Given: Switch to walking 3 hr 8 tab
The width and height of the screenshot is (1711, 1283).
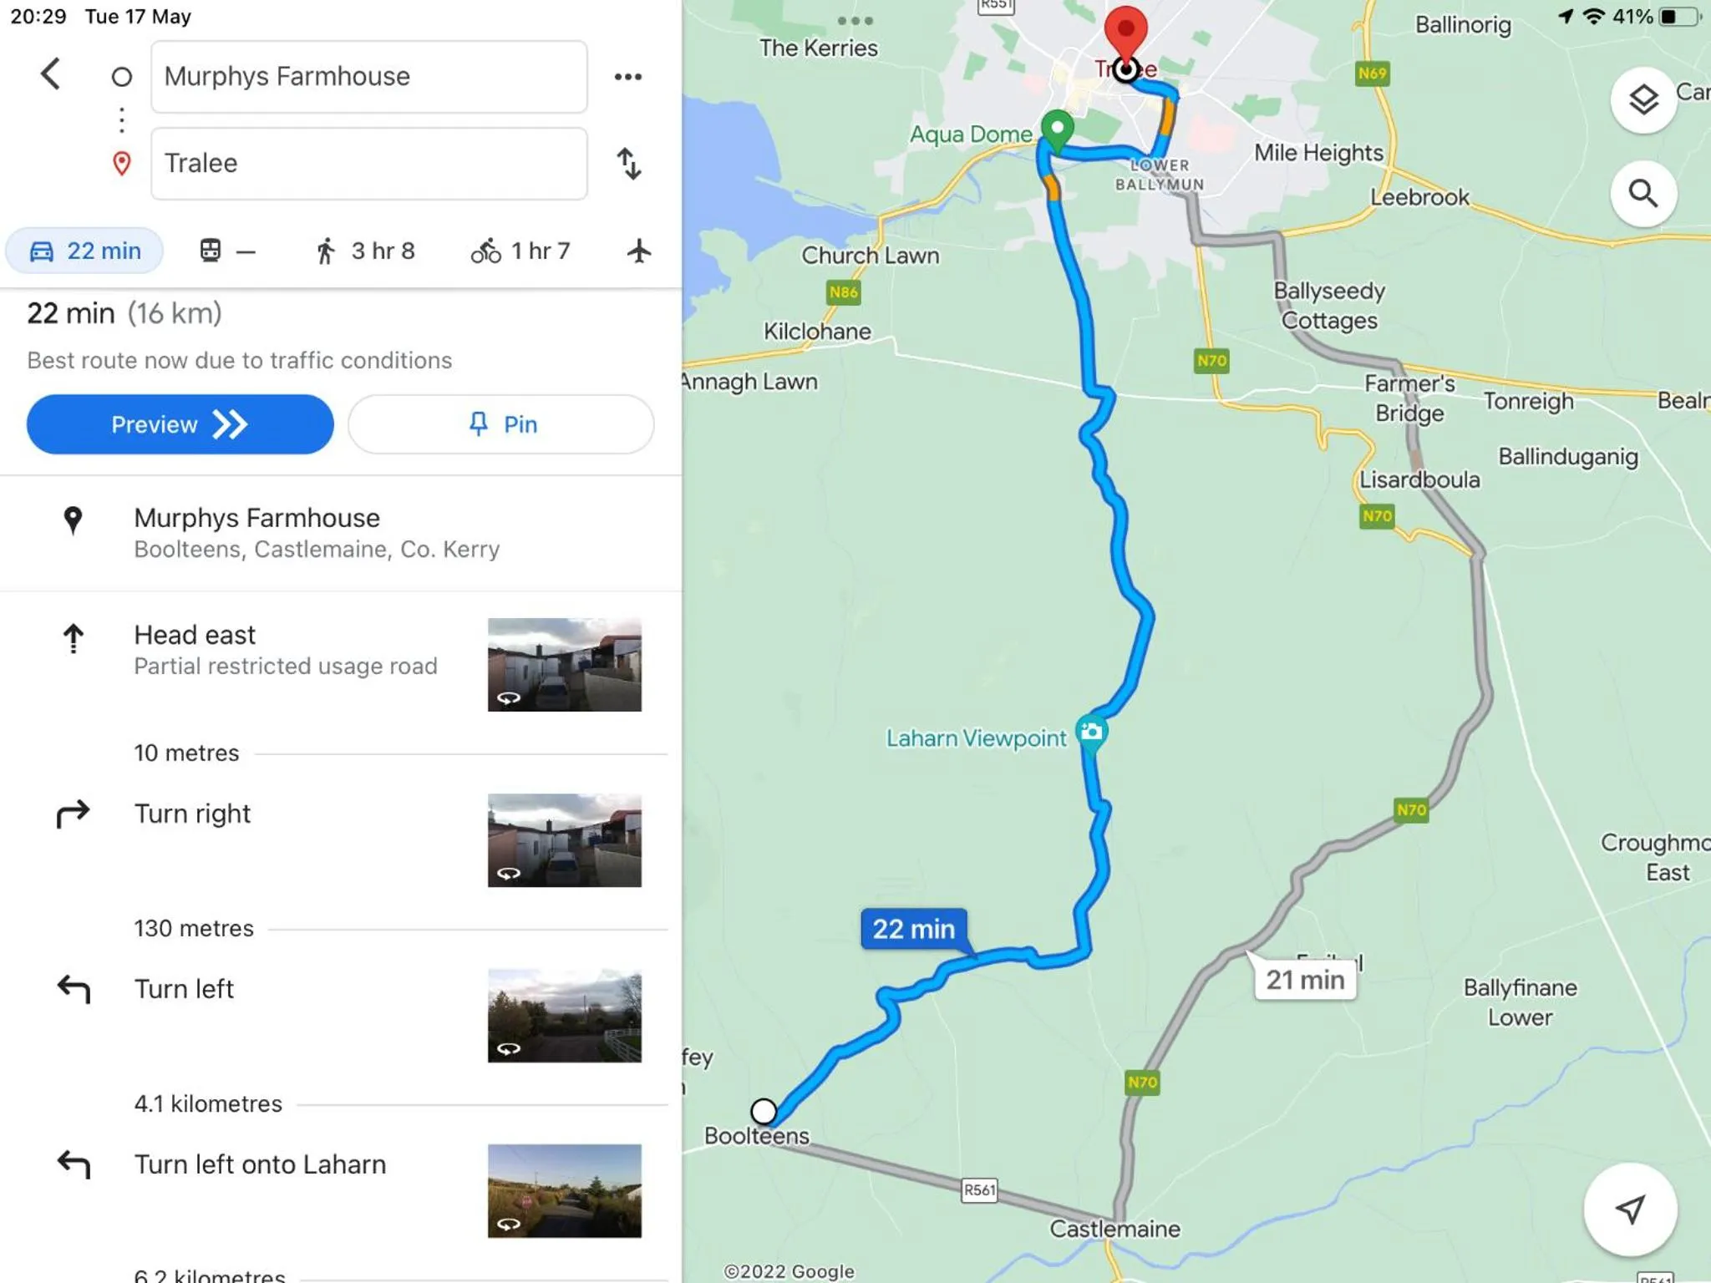Looking at the screenshot, I should pos(365,251).
